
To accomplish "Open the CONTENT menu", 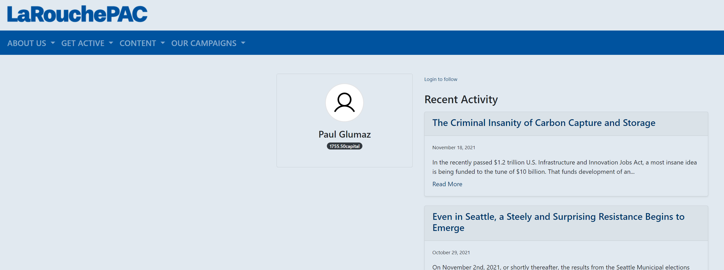I will [142, 43].
